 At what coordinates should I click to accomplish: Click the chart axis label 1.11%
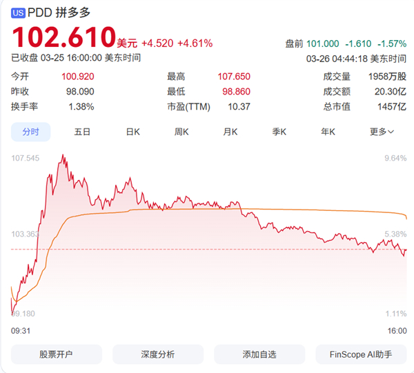(x=396, y=314)
